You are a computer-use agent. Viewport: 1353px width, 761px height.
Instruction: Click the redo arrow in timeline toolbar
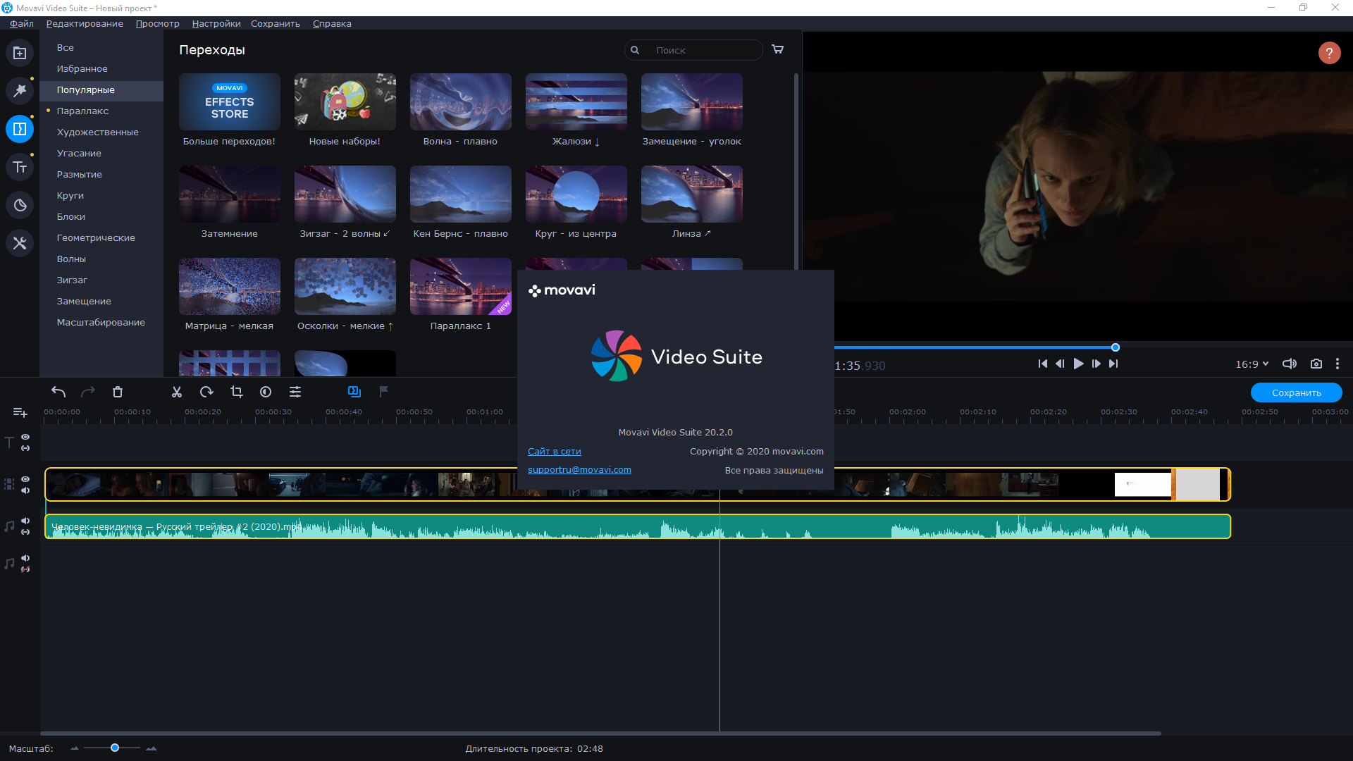click(x=88, y=392)
